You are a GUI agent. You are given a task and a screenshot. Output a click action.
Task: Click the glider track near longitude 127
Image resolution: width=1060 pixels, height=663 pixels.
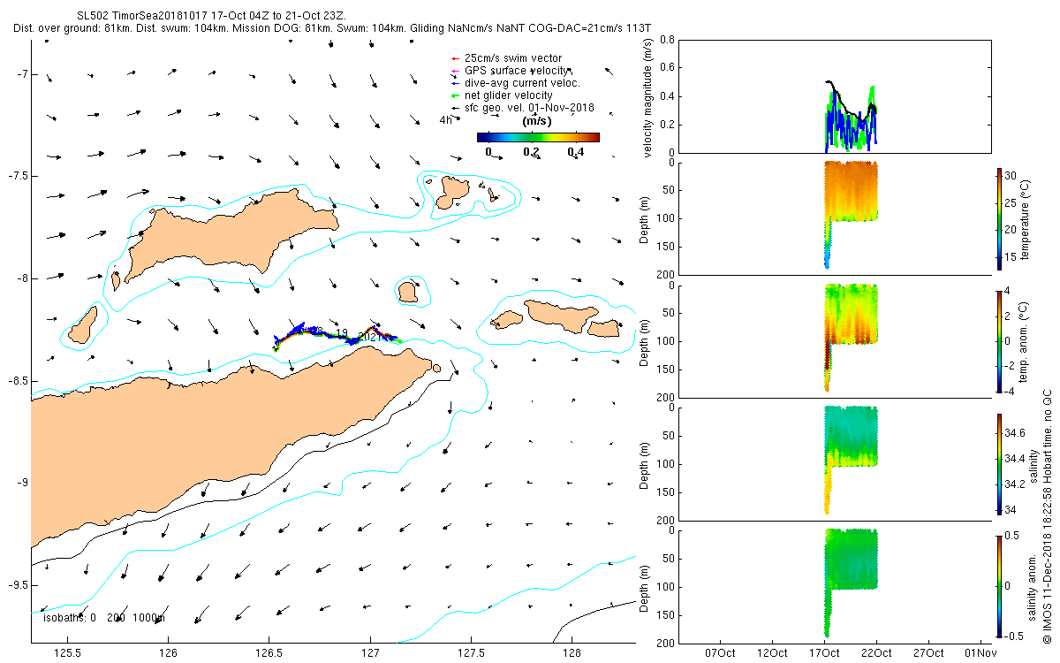click(x=371, y=330)
